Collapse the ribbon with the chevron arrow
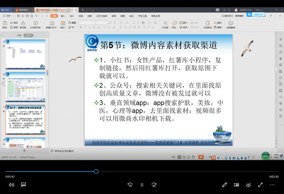 coord(280,16)
